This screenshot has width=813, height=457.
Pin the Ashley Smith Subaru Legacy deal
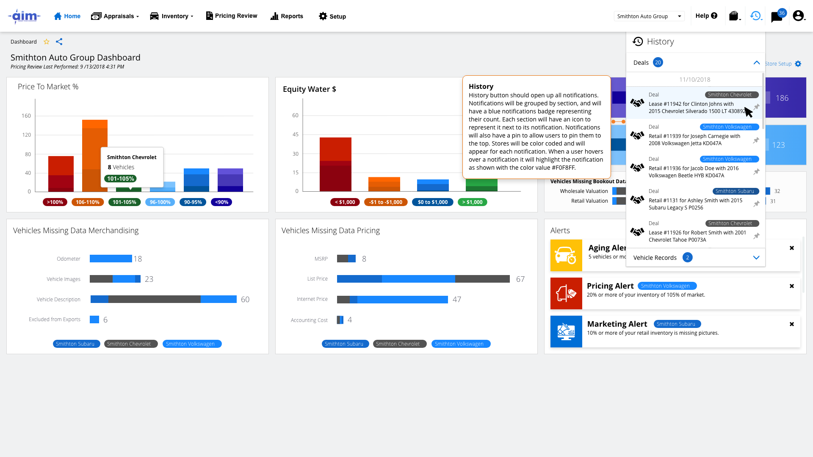(756, 204)
